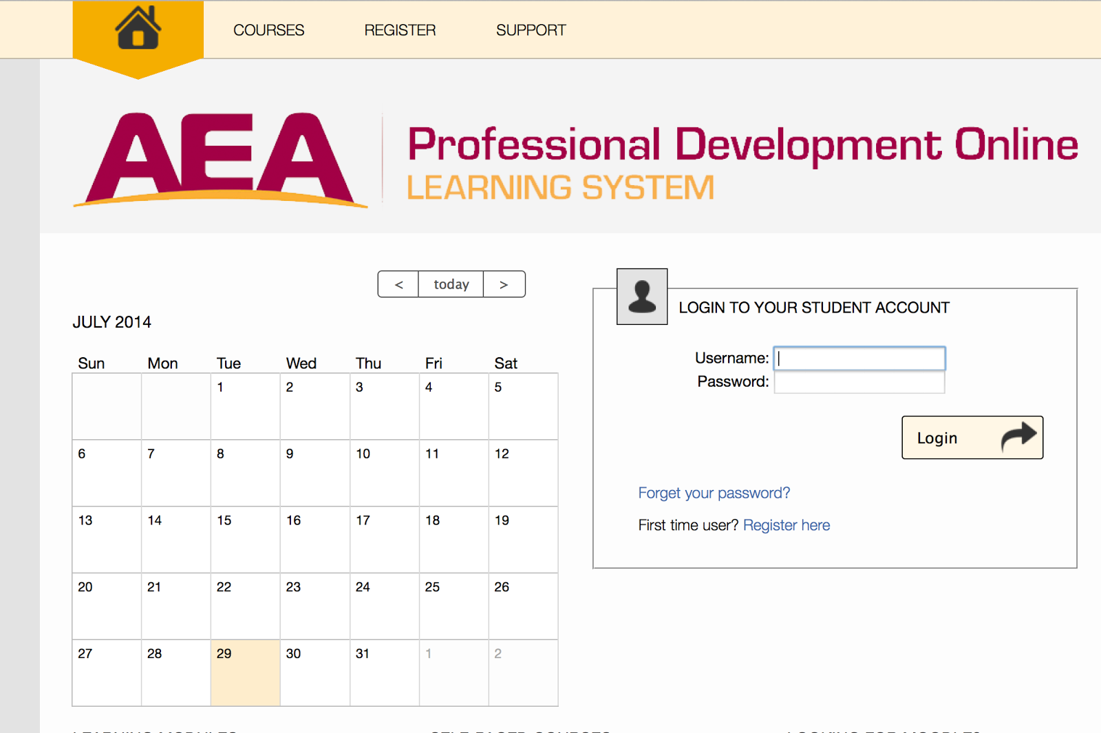The height and width of the screenshot is (733, 1101).
Task: Click the today button above the calendar
Action: pyautogui.click(x=451, y=284)
